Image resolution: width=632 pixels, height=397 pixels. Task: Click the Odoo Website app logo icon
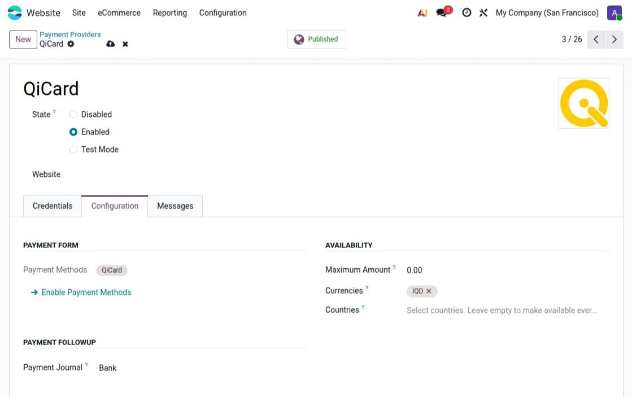click(15, 13)
